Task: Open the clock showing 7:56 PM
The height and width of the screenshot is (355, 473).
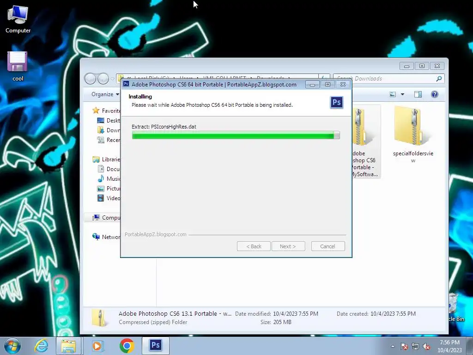Action: tap(449, 346)
